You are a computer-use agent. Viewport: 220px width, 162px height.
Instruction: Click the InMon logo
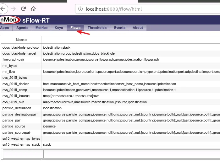pos(10,20)
